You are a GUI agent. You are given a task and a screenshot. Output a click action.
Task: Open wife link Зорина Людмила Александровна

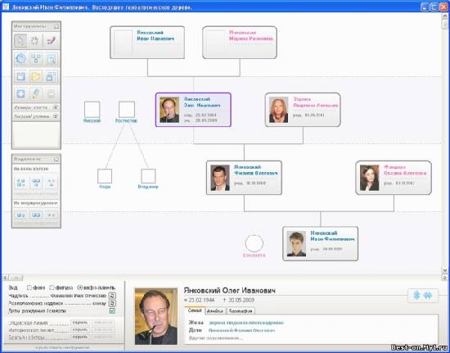(x=246, y=323)
